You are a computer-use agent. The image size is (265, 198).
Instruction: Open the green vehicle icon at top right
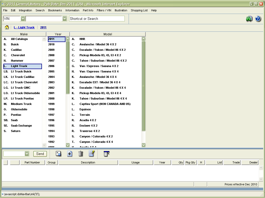pyautogui.click(x=249, y=19)
